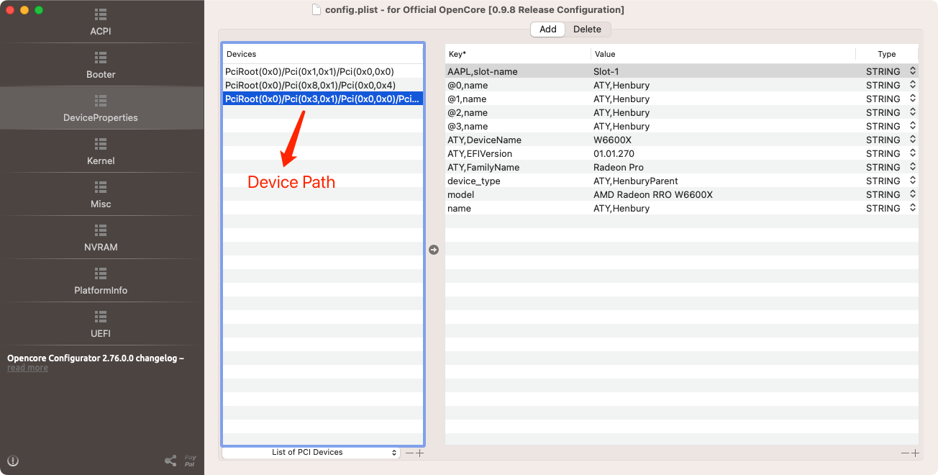
Task: Click the Type column header
Action: tap(887, 54)
